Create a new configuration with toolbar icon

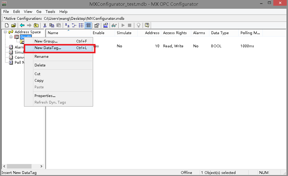point(7,25)
